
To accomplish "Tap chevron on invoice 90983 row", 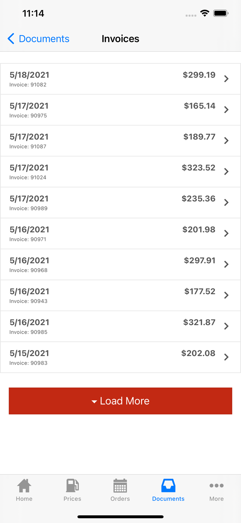I will pyautogui.click(x=226, y=357).
